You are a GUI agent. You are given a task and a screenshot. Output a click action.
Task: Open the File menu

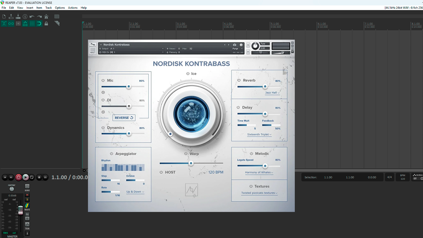coord(4,8)
